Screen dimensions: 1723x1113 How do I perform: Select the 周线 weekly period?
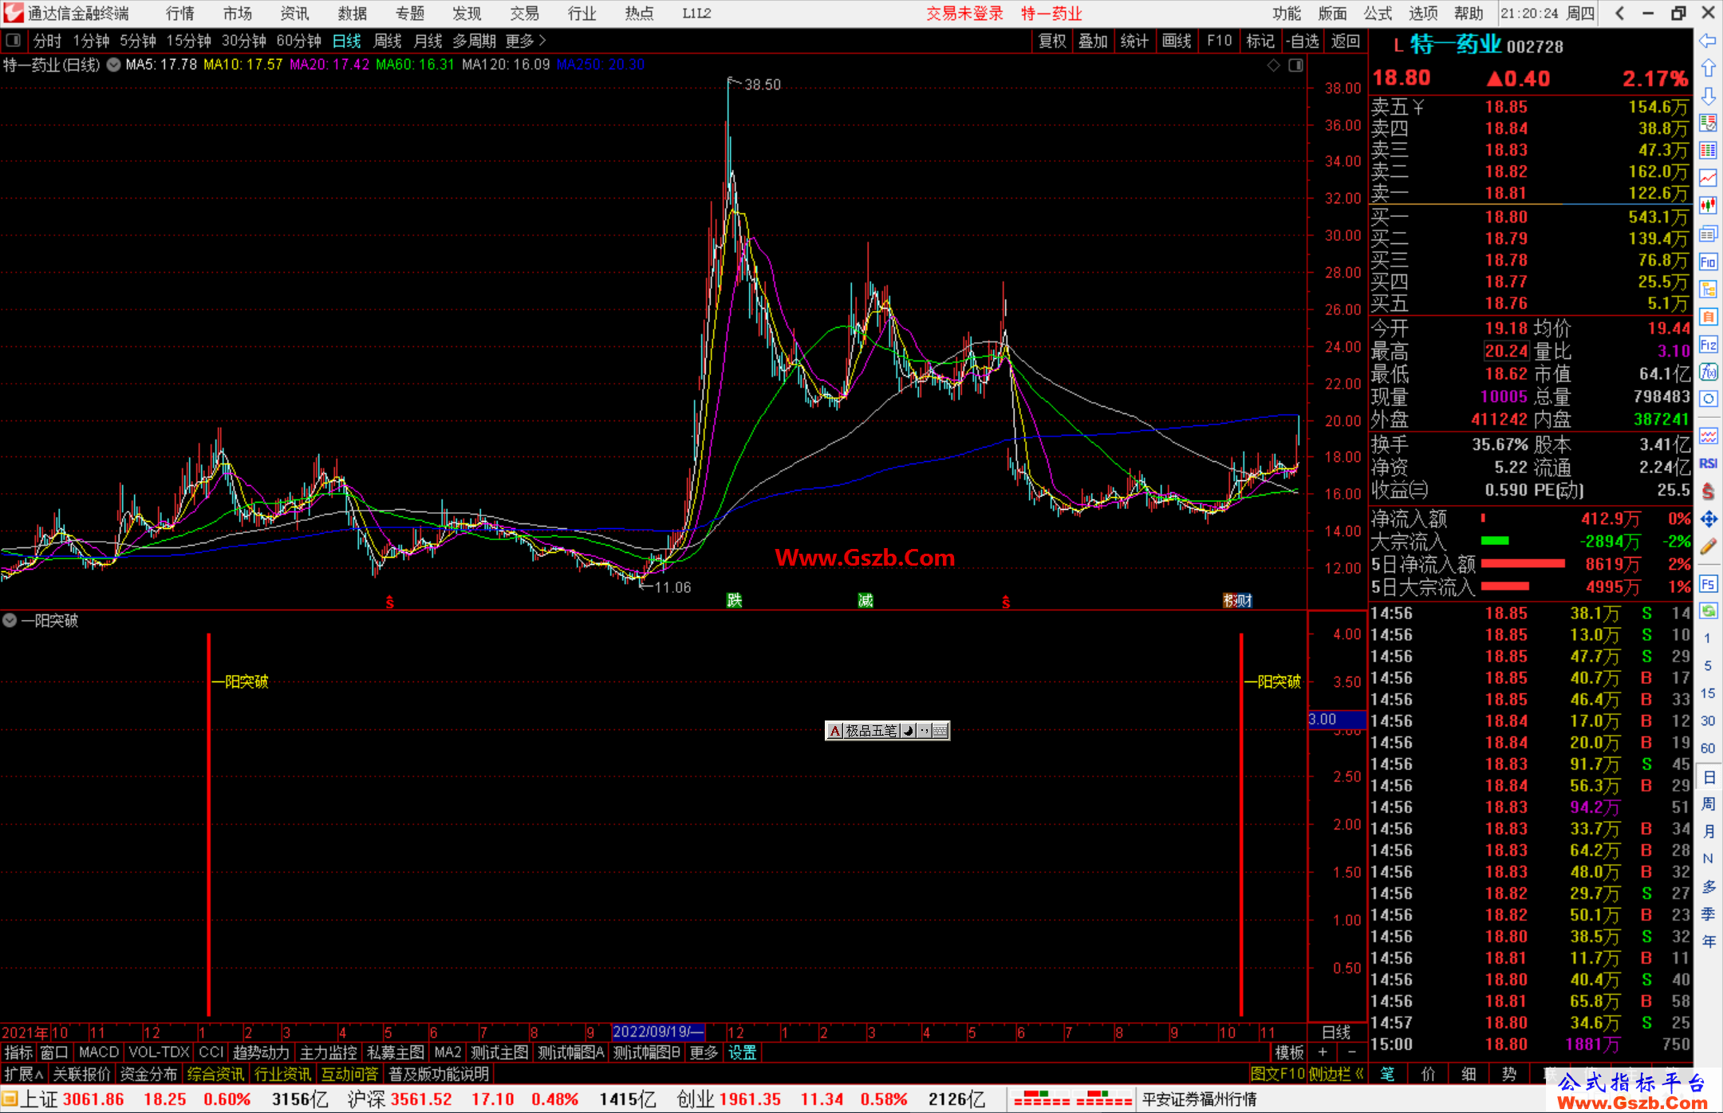[x=388, y=41]
